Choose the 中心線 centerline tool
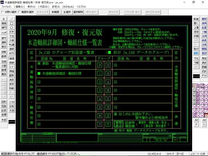The width and height of the screenshot is (208, 156). 11,45
